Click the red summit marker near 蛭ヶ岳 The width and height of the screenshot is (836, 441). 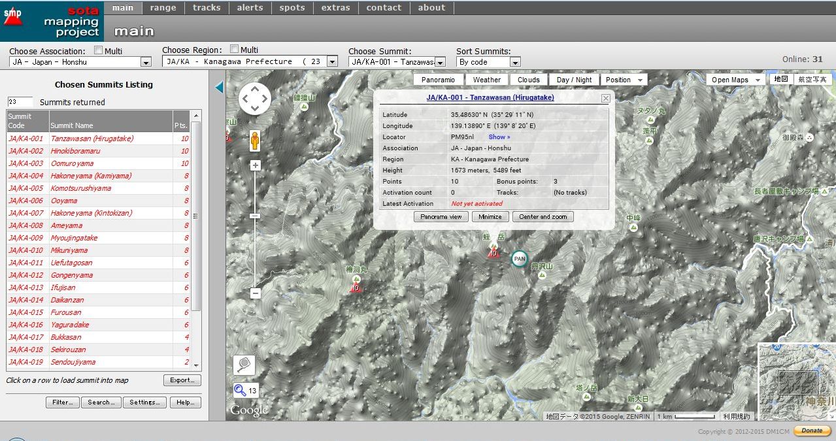(x=493, y=252)
